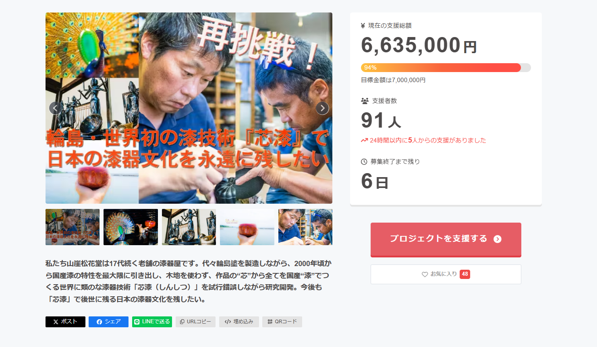Support the project with the red button
Image resolution: width=597 pixels, height=347 pixels.
(446, 240)
